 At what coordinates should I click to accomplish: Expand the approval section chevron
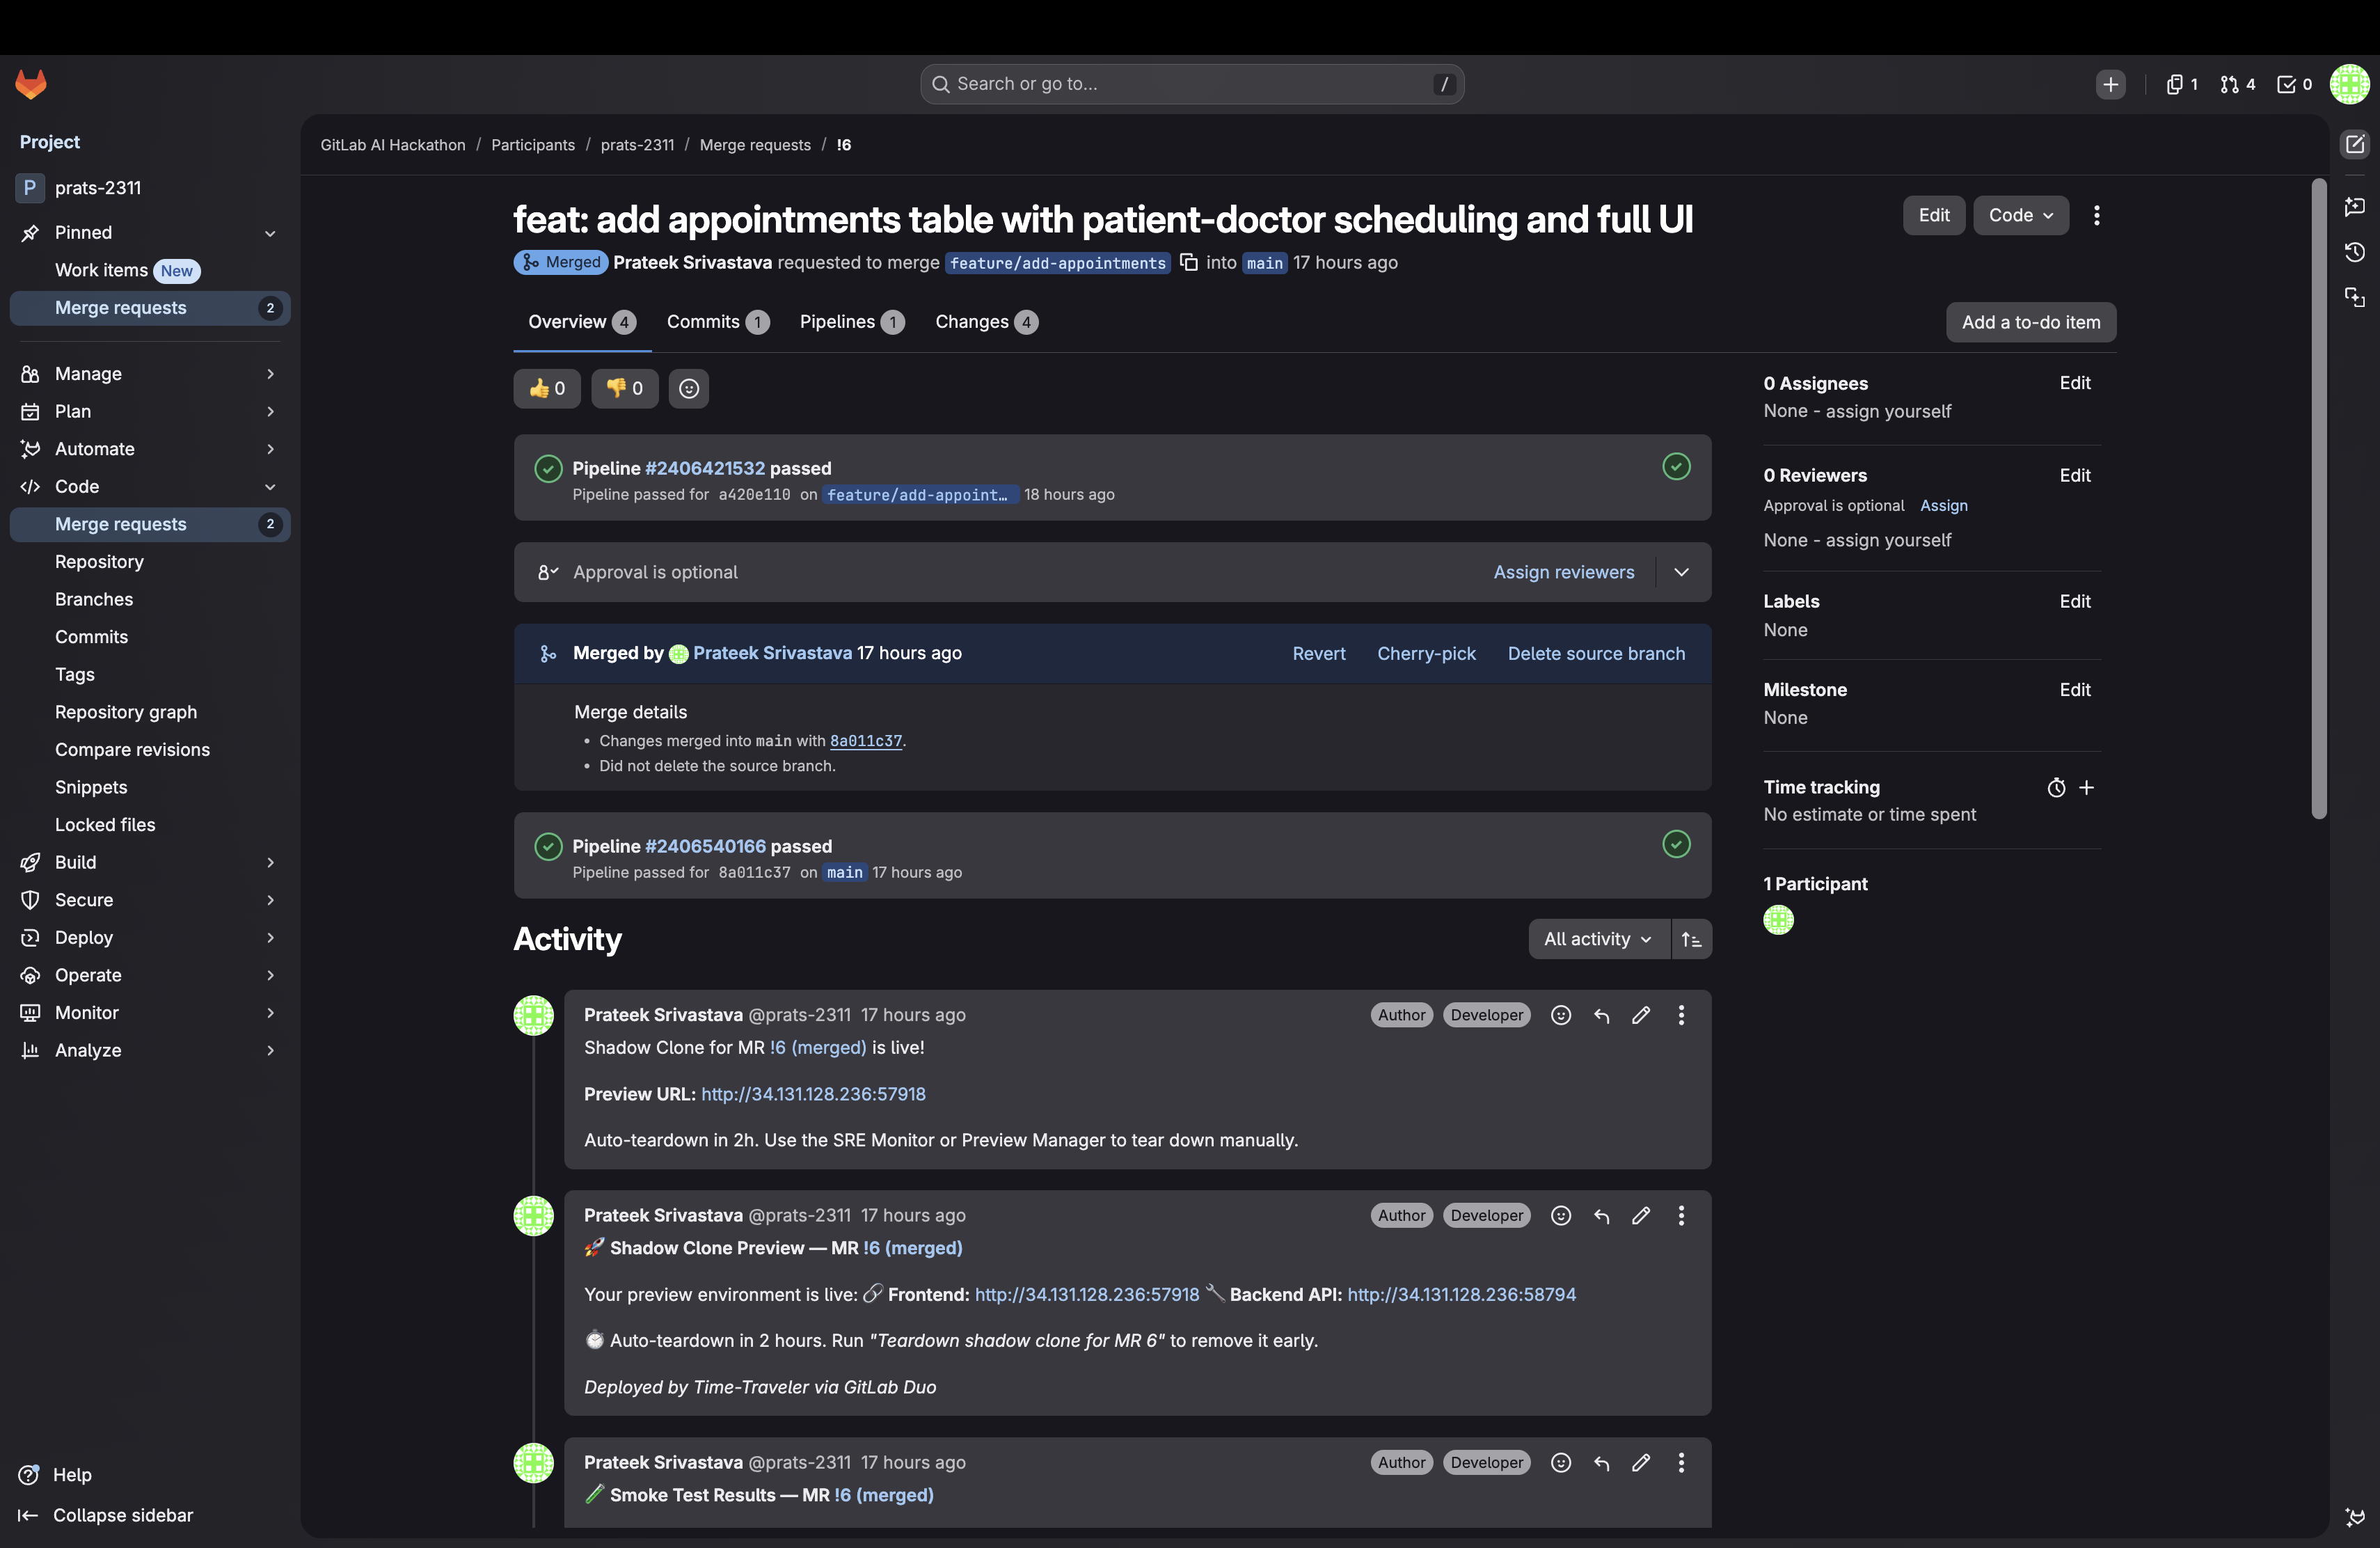[1681, 572]
